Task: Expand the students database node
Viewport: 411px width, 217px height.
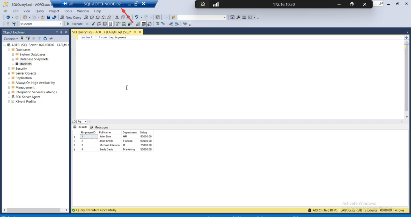Action: [x=13, y=64]
